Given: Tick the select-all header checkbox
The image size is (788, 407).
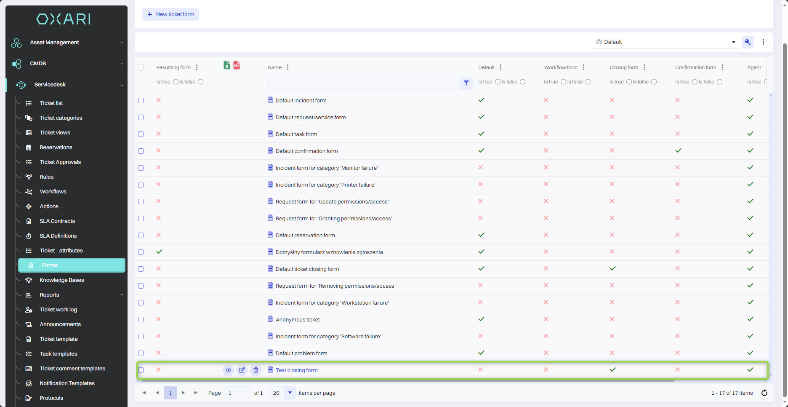Looking at the screenshot, I should (141, 67).
